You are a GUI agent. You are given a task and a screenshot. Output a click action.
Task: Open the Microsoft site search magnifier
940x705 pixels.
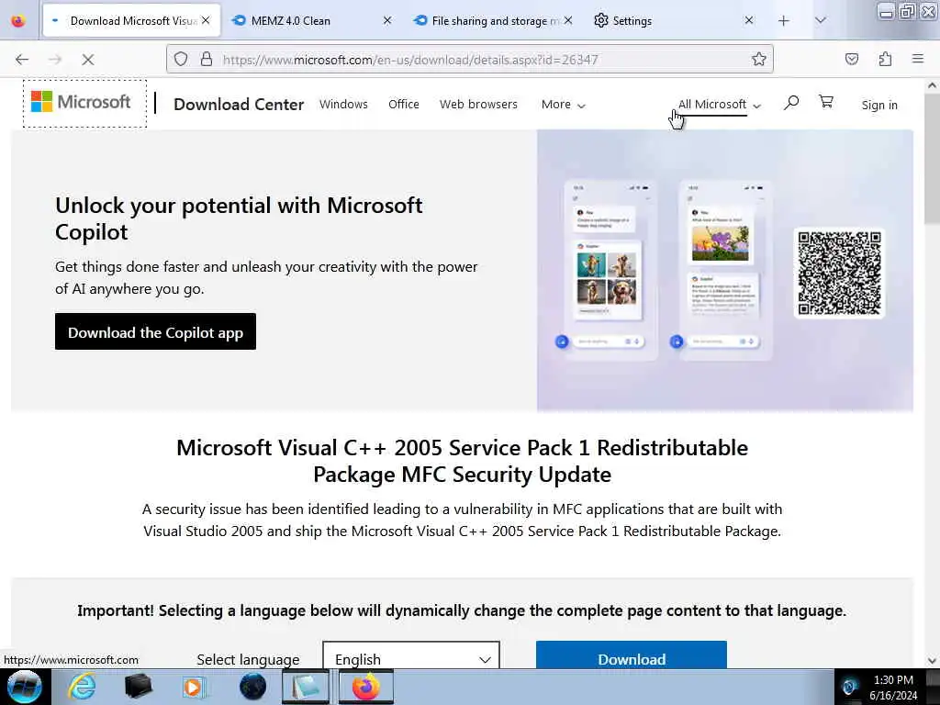point(791,103)
